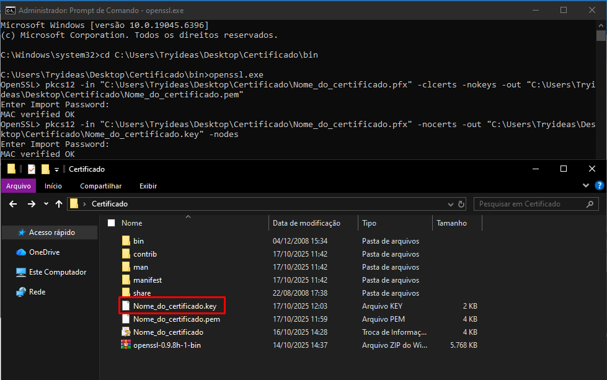Image resolution: width=607 pixels, height=380 pixels.
Task: Switch to the Compartilhar ribbon tab
Action: coord(100,185)
